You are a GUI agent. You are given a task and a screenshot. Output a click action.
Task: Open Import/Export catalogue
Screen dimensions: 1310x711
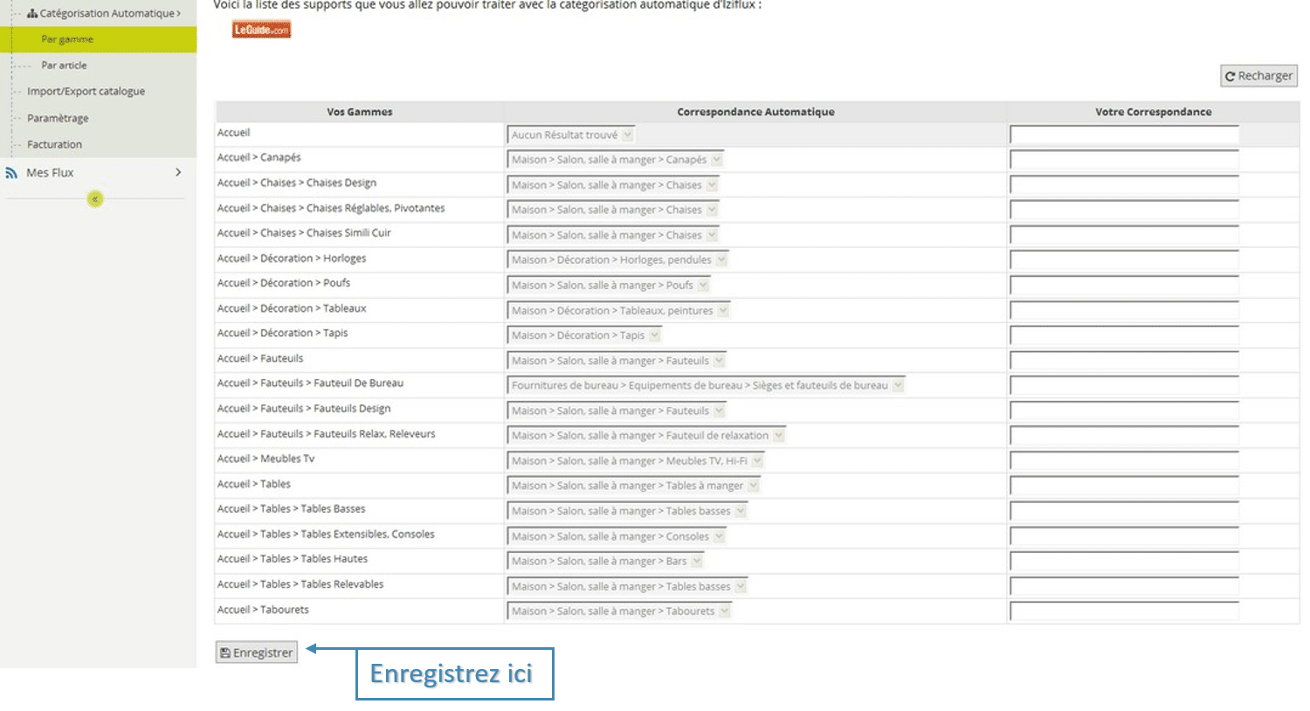tap(86, 91)
